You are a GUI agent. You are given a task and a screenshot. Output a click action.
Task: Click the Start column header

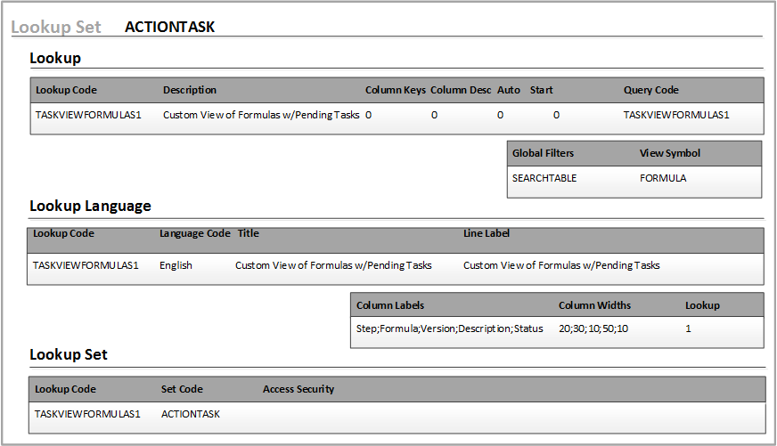click(x=542, y=90)
